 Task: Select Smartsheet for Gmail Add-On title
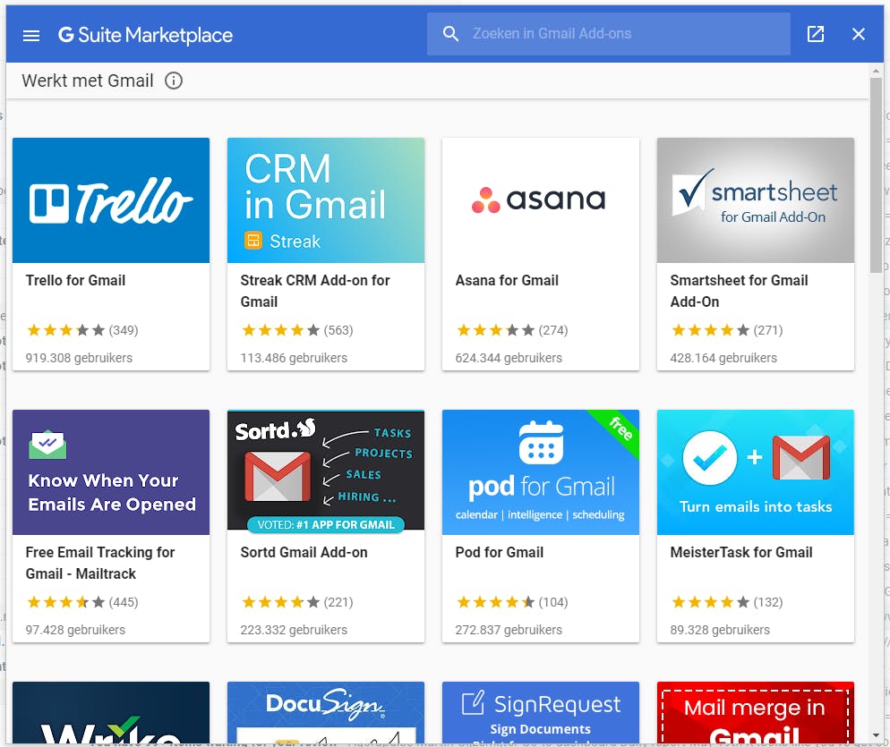click(x=739, y=291)
